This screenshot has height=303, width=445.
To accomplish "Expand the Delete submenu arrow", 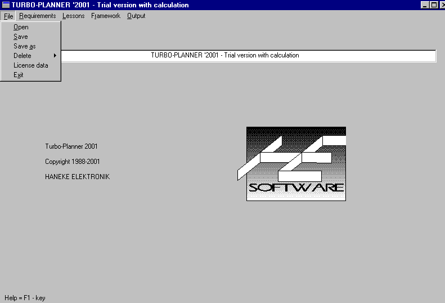I will [55, 56].
